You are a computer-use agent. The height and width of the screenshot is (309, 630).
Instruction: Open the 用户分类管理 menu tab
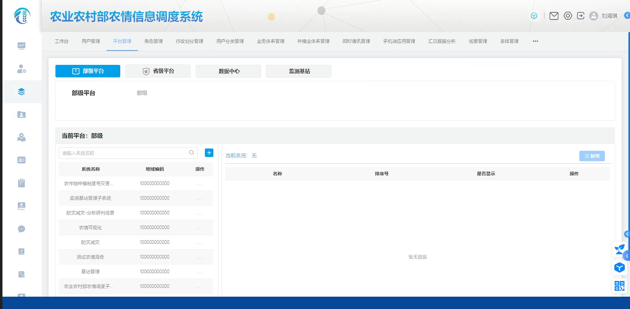click(x=230, y=41)
